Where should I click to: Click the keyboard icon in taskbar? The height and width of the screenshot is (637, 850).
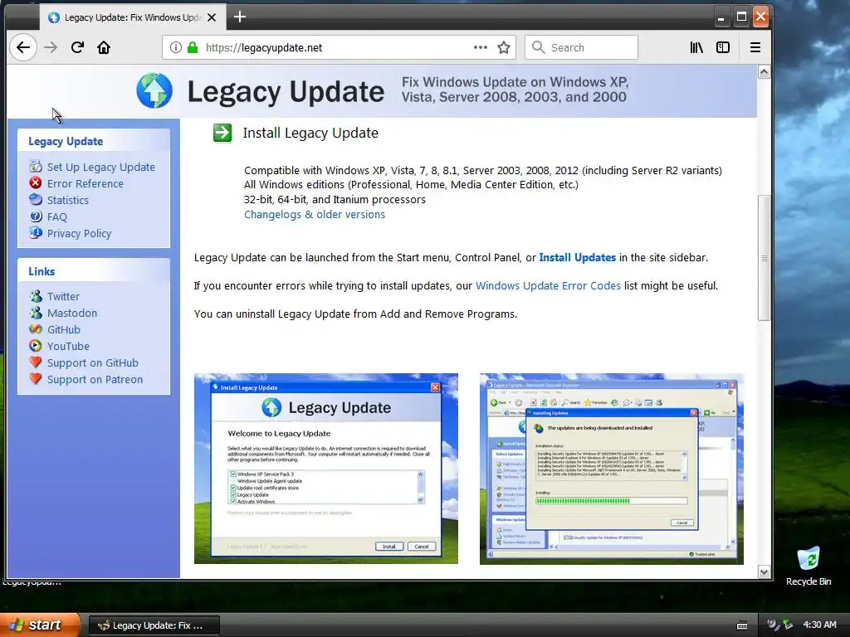coord(742,625)
